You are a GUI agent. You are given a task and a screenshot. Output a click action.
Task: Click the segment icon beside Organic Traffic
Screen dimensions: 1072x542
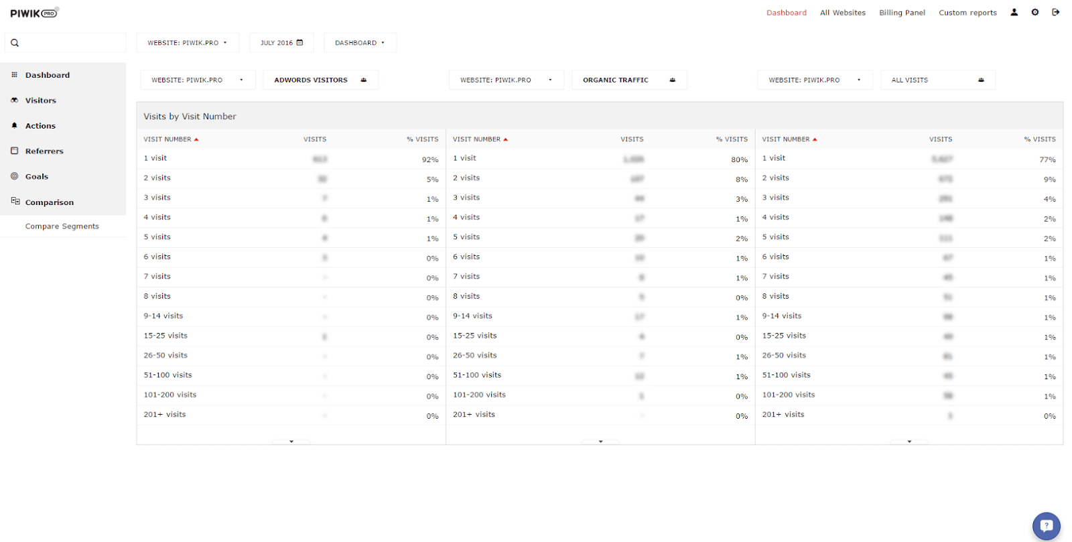click(x=673, y=80)
